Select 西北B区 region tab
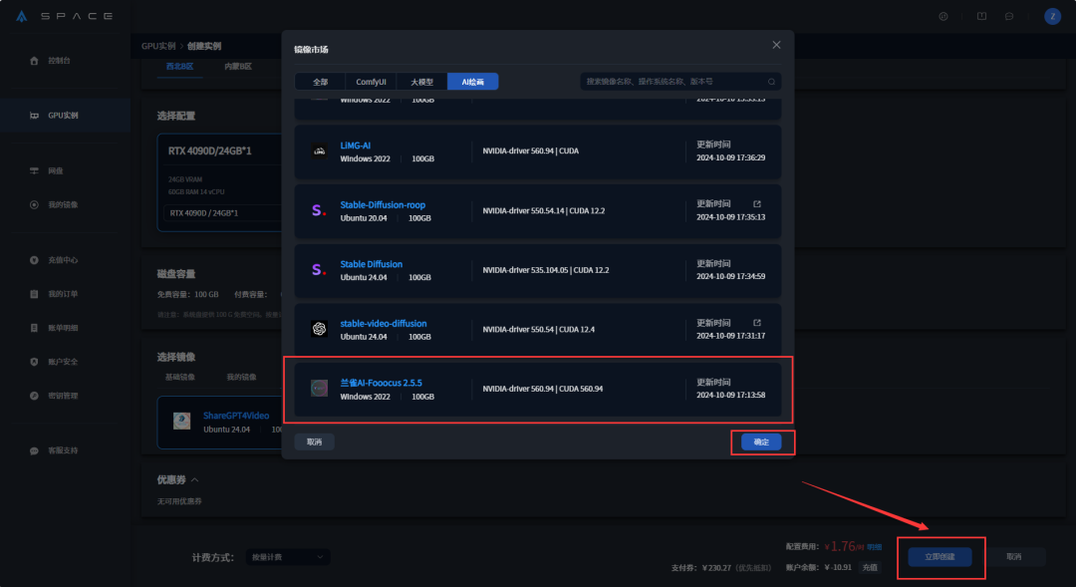 (x=179, y=67)
